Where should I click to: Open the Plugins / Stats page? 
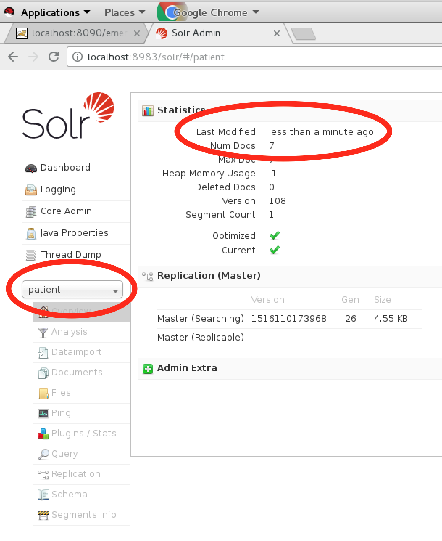click(84, 434)
